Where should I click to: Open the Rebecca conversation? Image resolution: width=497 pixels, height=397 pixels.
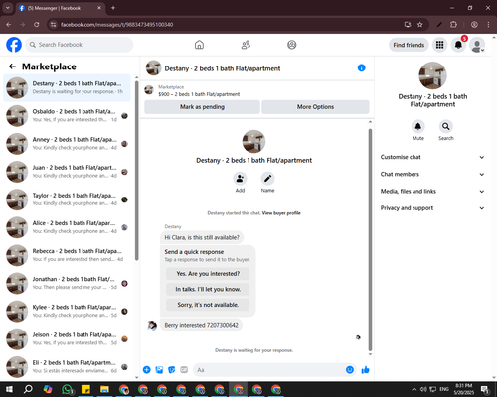(67, 255)
